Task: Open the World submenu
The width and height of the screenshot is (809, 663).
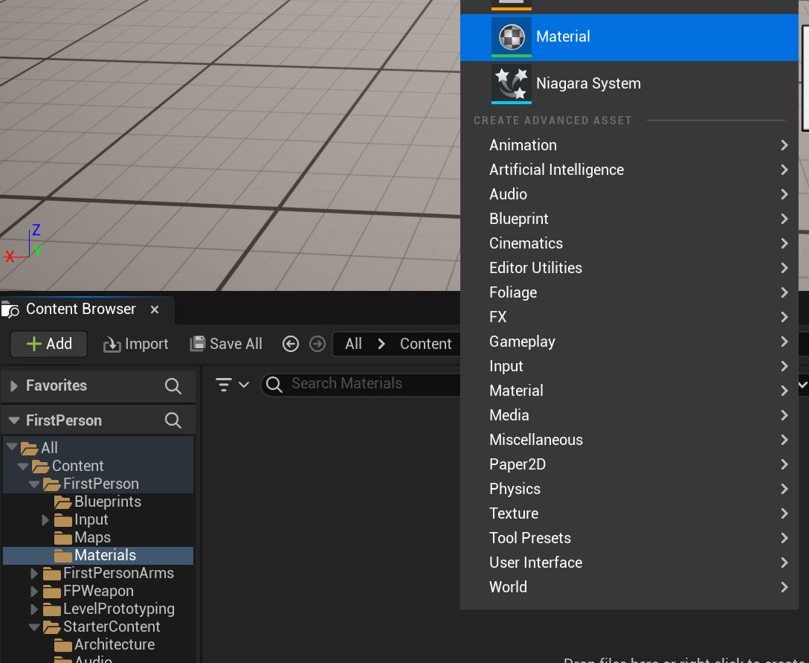Action: 629,587
